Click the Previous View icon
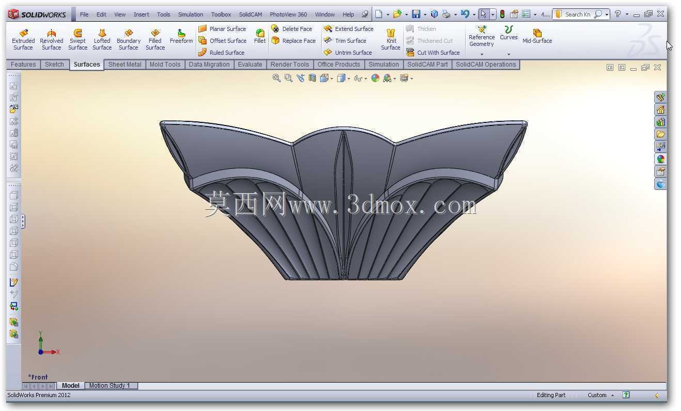This screenshot has width=681, height=411. (300, 78)
